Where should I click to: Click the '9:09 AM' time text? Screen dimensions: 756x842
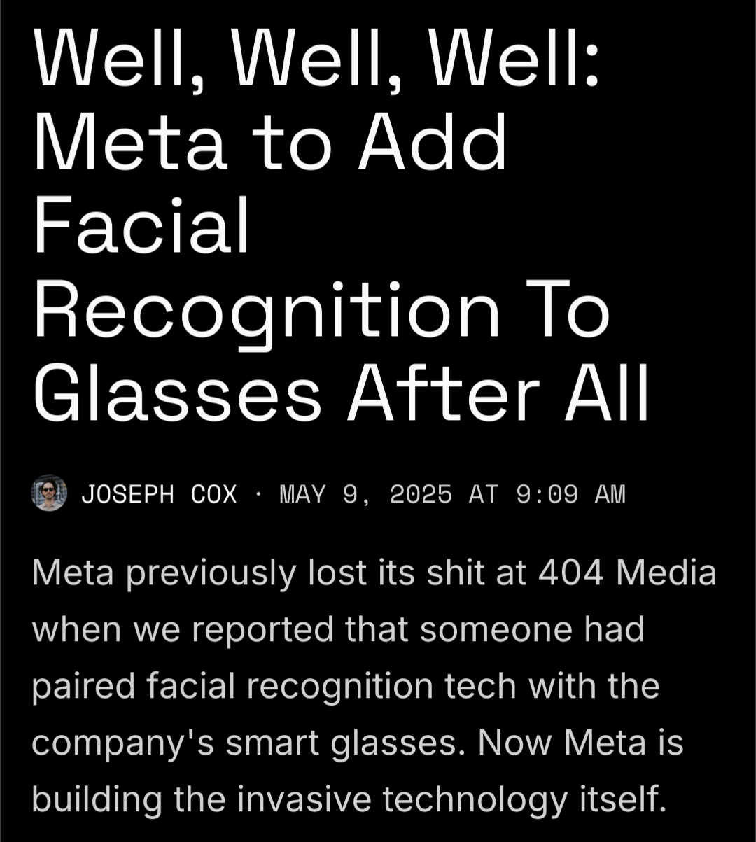(x=570, y=495)
